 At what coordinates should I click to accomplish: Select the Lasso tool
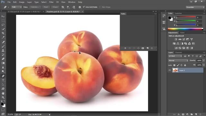[x=3, y=25]
